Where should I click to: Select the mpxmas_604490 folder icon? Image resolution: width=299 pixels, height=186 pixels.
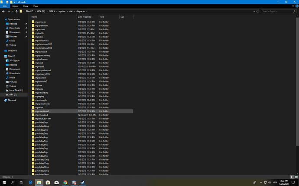[33, 119]
